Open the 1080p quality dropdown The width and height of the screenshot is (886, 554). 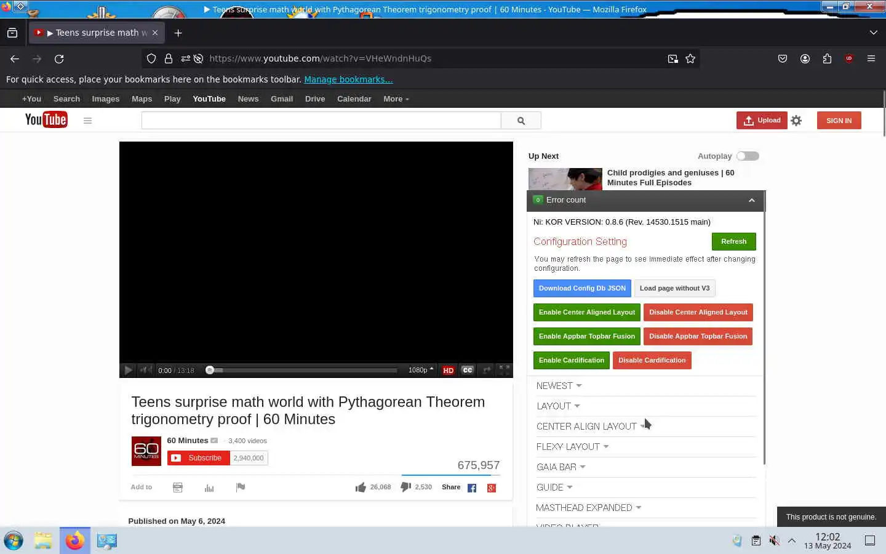click(x=421, y=370)
